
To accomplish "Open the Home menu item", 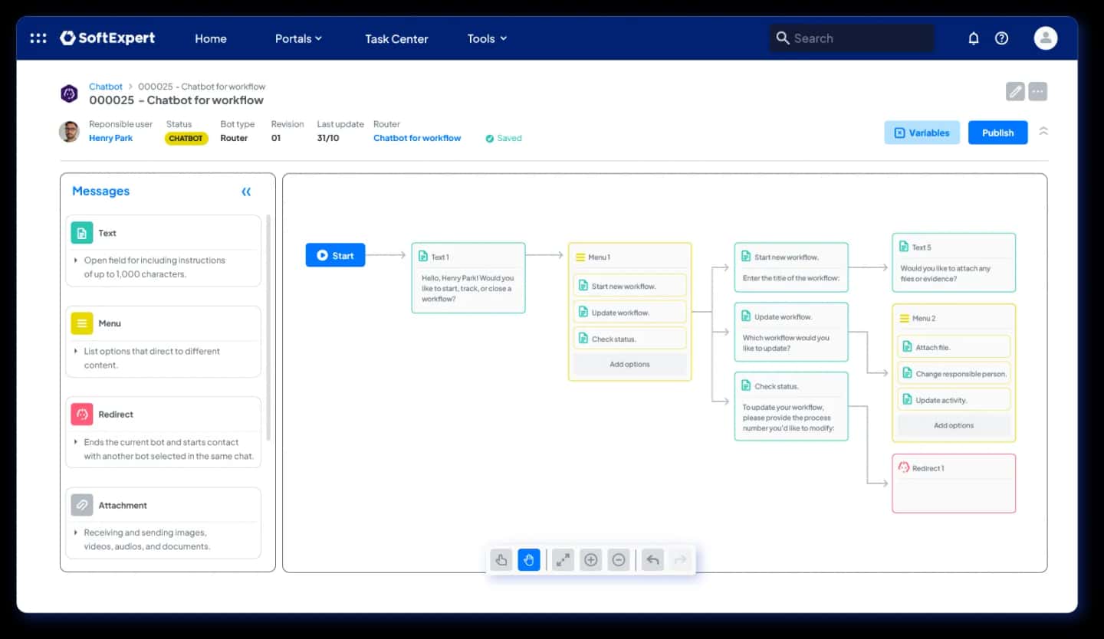I will [x=211, y=38].
